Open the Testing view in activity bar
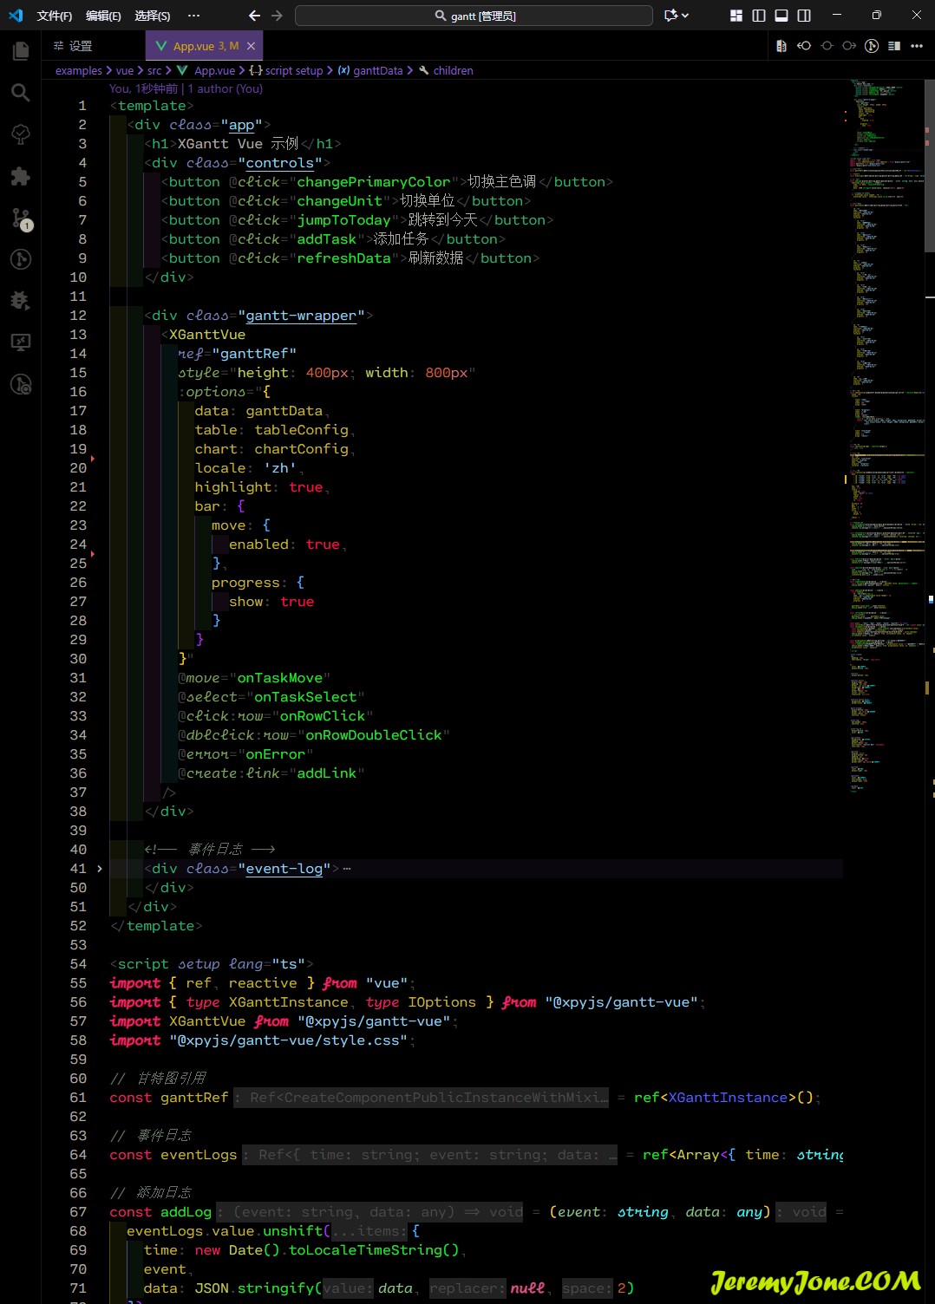Viewport: 935px width, 1304px height. [21, 134]
